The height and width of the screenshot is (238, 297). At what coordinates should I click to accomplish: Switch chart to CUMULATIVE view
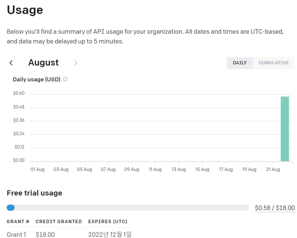[x=274, y=63]
